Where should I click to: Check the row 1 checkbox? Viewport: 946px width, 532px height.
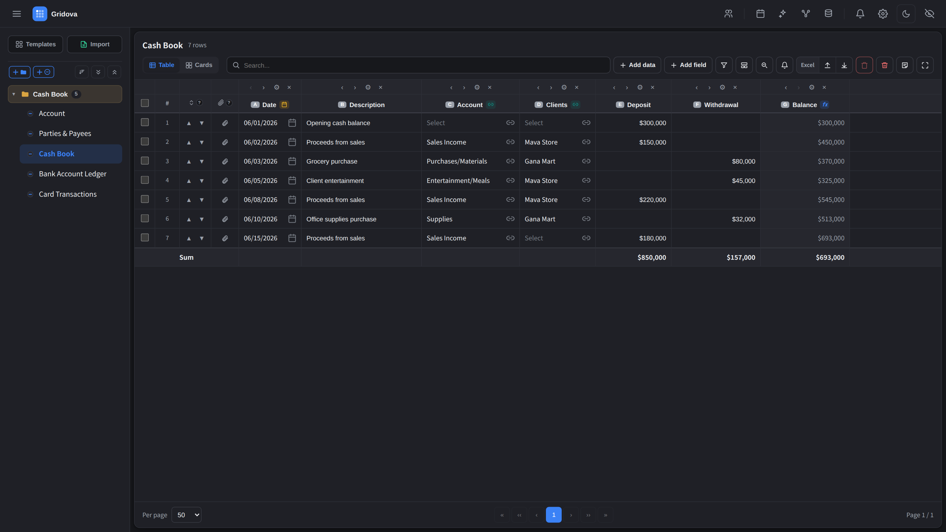tap(145, 122)
